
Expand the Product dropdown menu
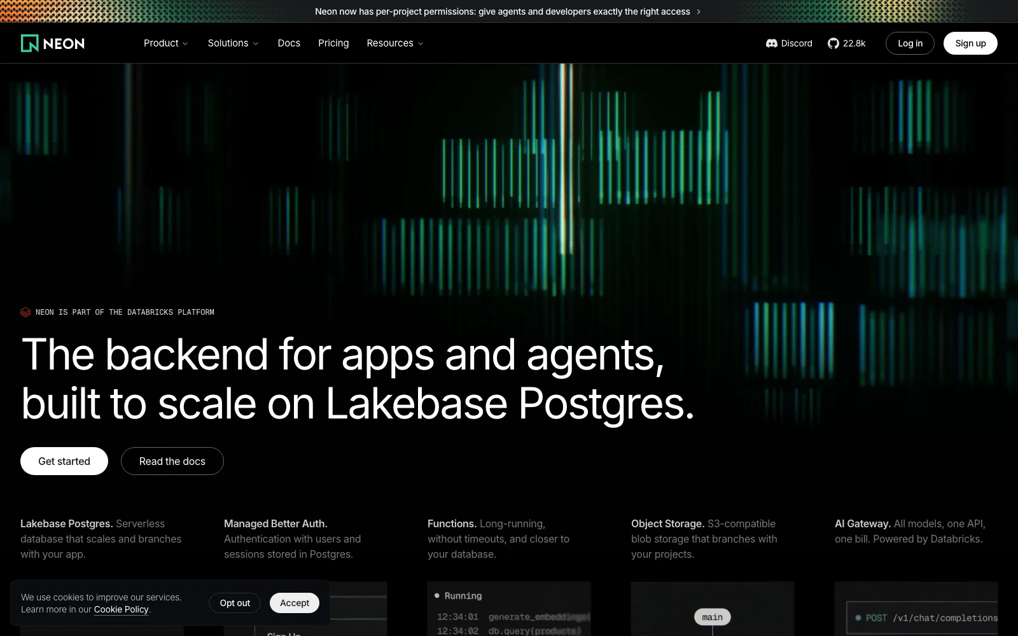point(165,43)
